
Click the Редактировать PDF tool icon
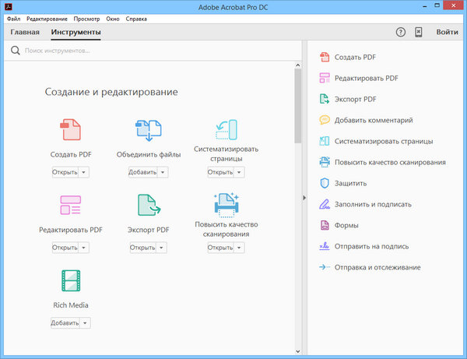[71, 205]
